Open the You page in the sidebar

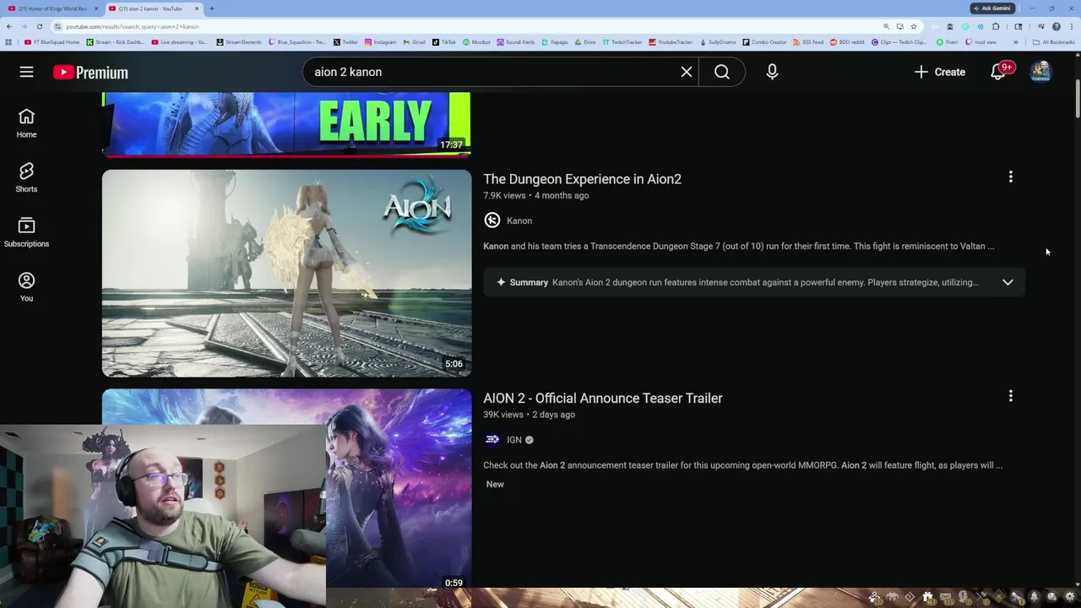26,287
